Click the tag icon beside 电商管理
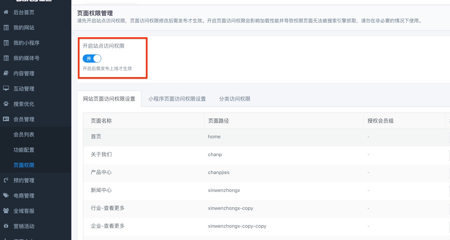450x240 pixels. tap(6, 196)
